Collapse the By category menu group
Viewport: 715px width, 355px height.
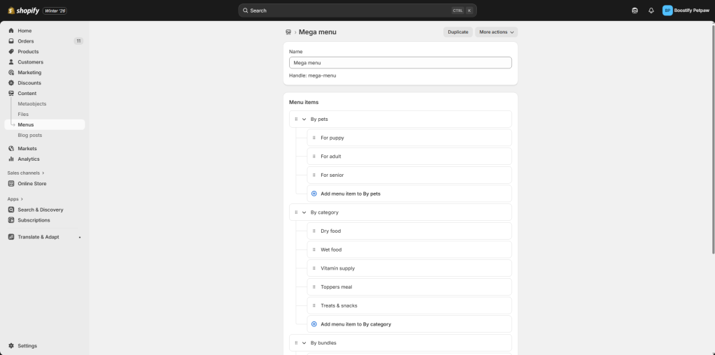click(x=304, y=212)
